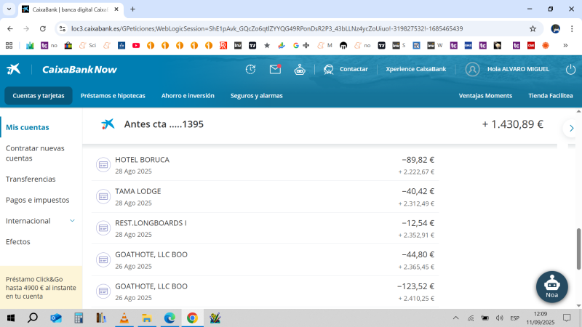Open Transferencias in the sidebar
The width and height of the screenshot is (582, 327).
tap(31, 179)
